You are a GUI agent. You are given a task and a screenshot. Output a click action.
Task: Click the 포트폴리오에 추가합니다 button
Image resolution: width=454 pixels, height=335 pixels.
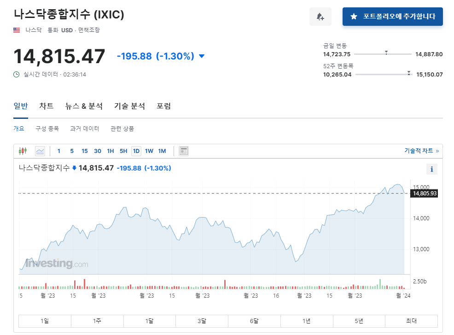pos(392,17)
